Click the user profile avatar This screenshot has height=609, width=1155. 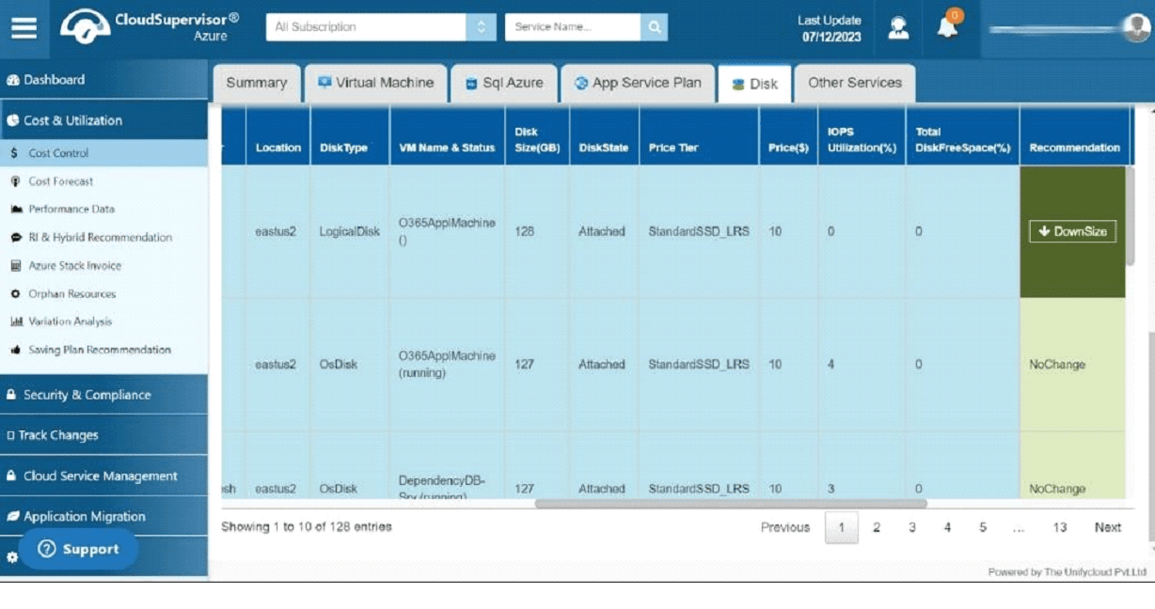[1136, 28]
